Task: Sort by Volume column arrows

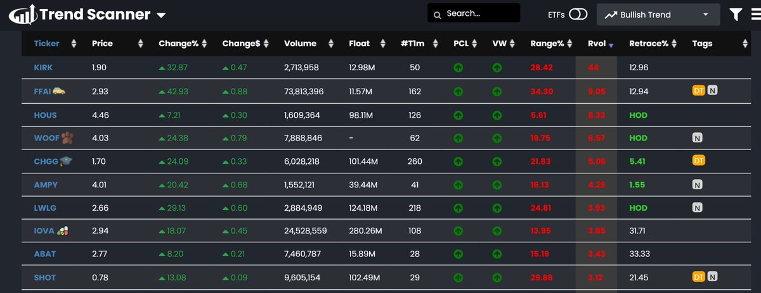Action: [331, 44]
